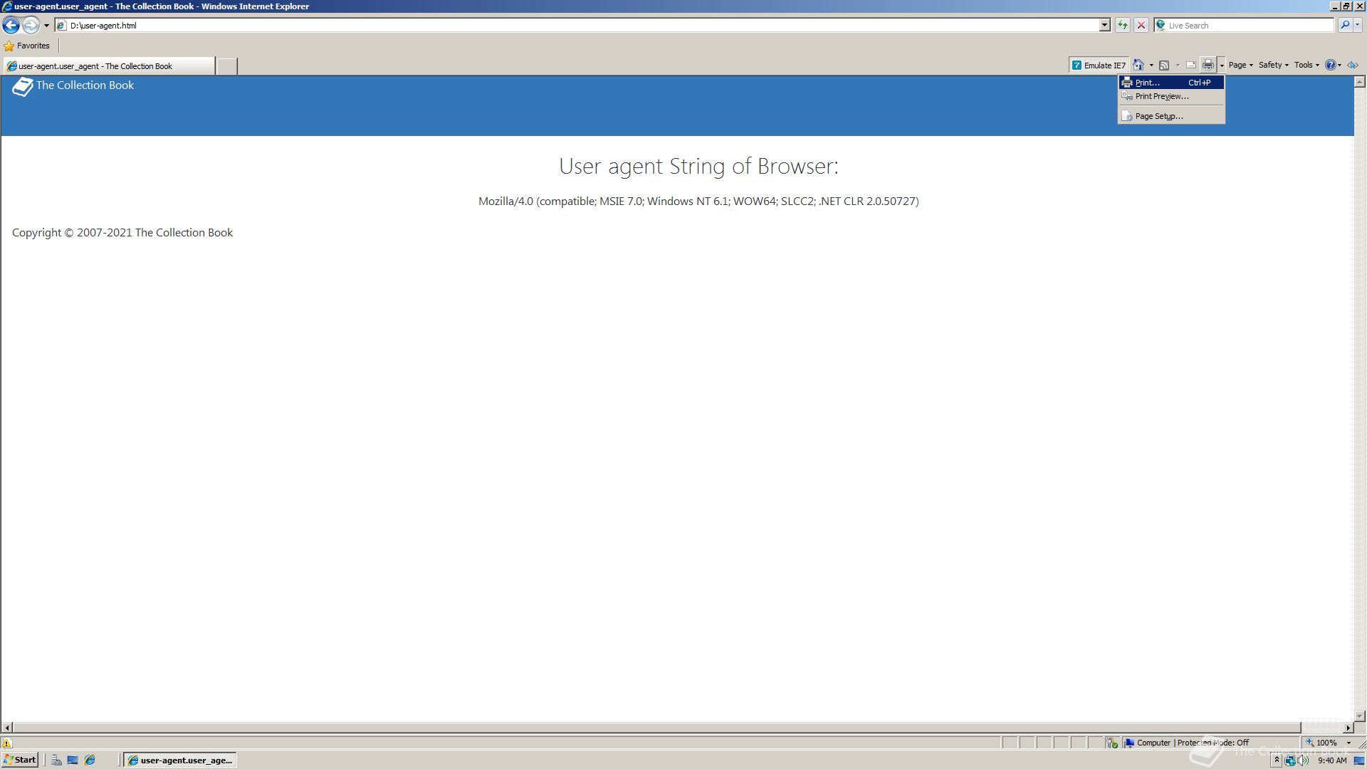1367x769 pixels.
Task: Collapse the Print dropdown arrow
Action: coord(1222,66)
